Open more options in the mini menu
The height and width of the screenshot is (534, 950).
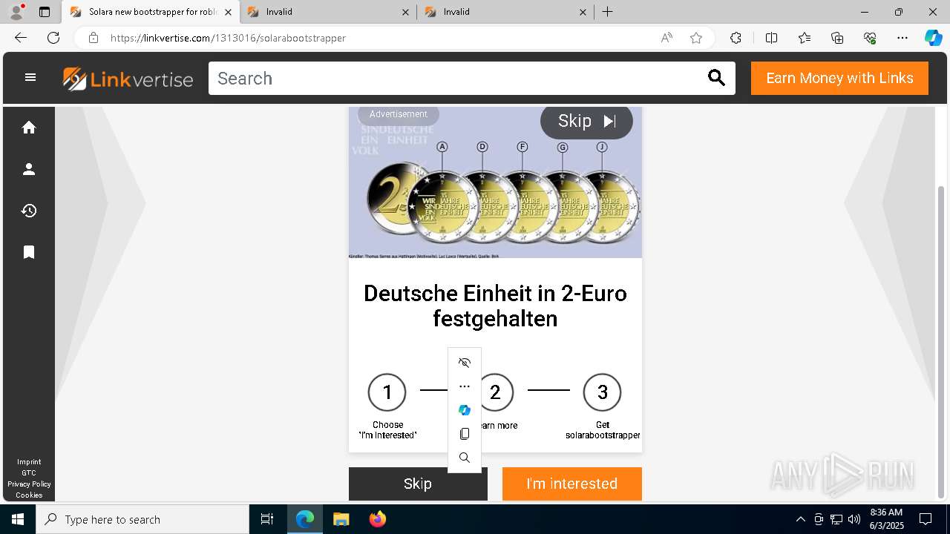pos(465,386)
